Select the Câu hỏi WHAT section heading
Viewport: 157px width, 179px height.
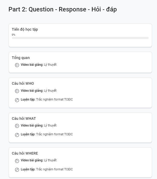[24, 118]
